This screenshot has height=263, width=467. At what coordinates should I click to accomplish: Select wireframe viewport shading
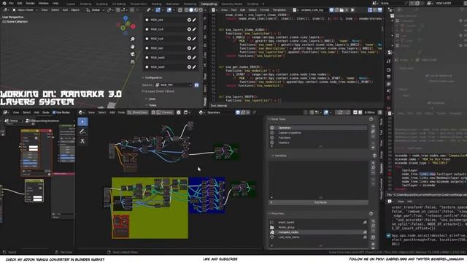tap(187, 9)
